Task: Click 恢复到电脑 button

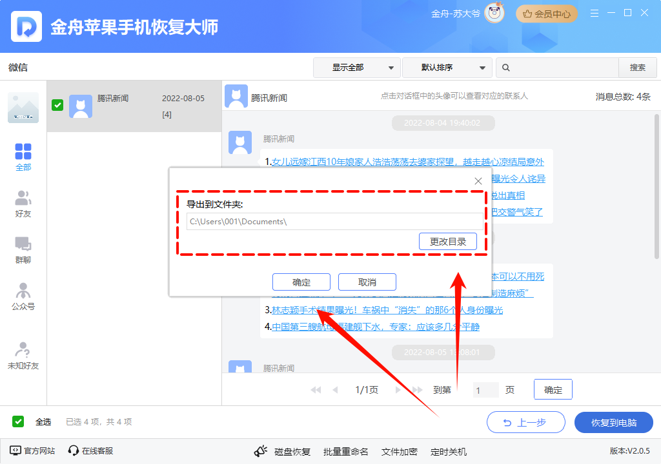Action: click(x=614, y=422)
